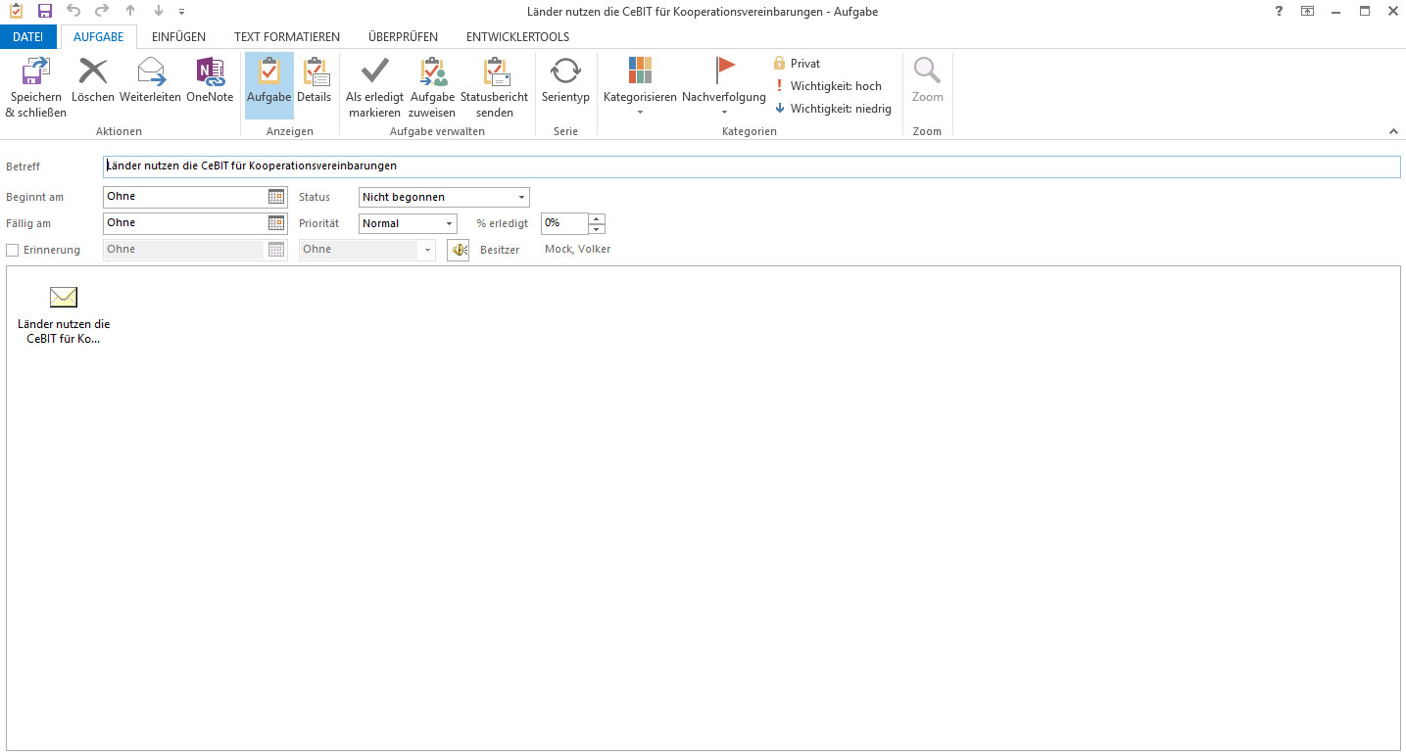Click the Zoom magnifier icon
Viewport: 1406px width, 756px height.
coord(927,71)
